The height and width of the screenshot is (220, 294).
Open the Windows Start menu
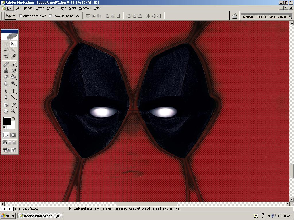pos(8,216)
